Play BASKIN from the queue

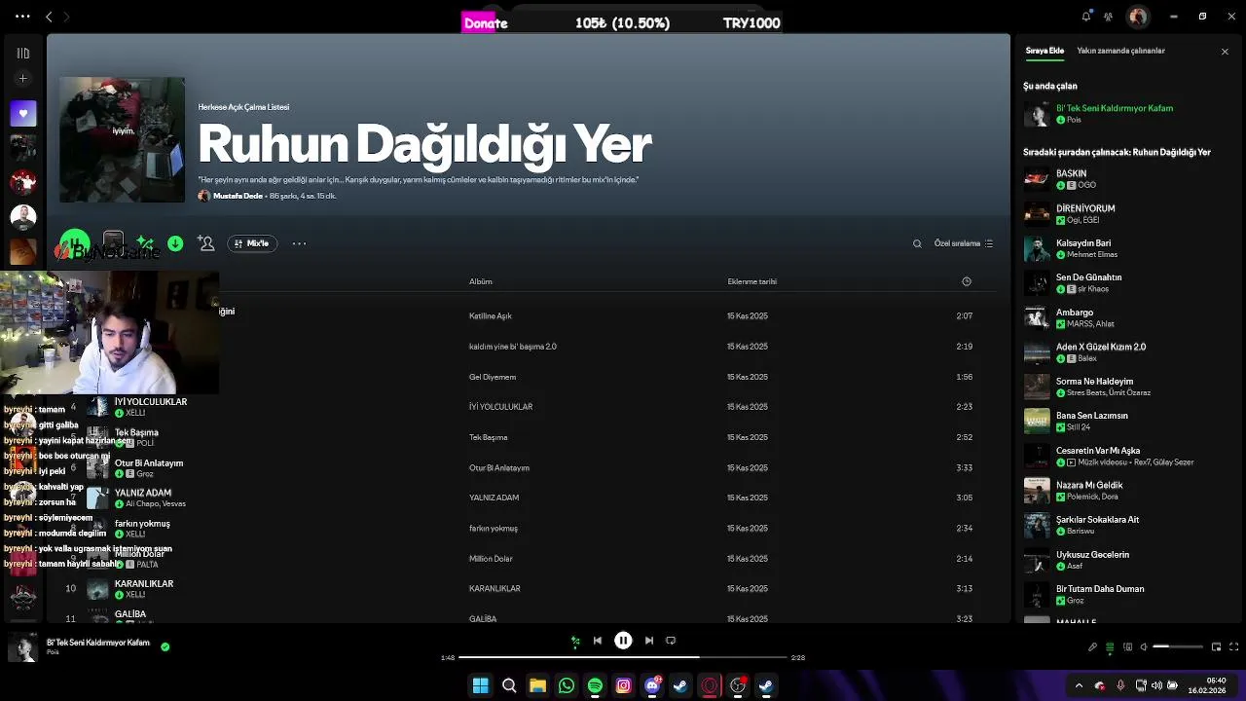coord(1037,179)
